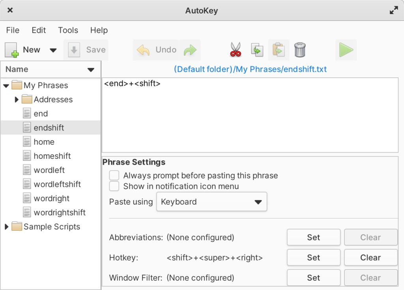Delete item with the trash can icon

pyautogui.click(x=300, y=50)
